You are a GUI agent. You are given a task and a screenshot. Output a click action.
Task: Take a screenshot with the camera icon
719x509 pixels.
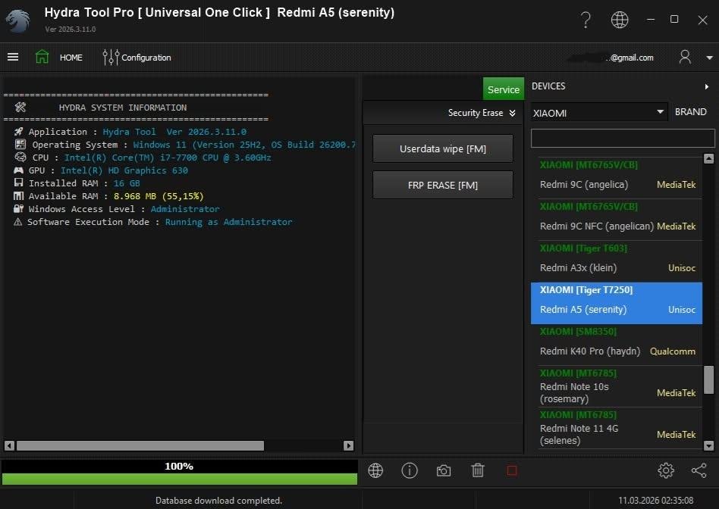coord(444,470)
